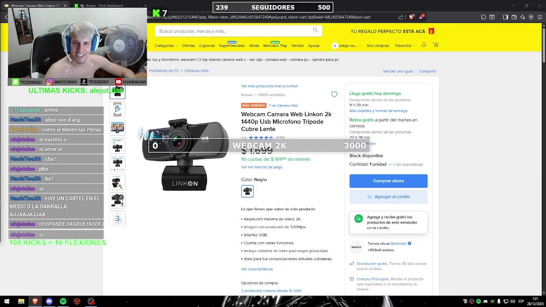Click the search magnifier icon in search bar

point(315,30)
